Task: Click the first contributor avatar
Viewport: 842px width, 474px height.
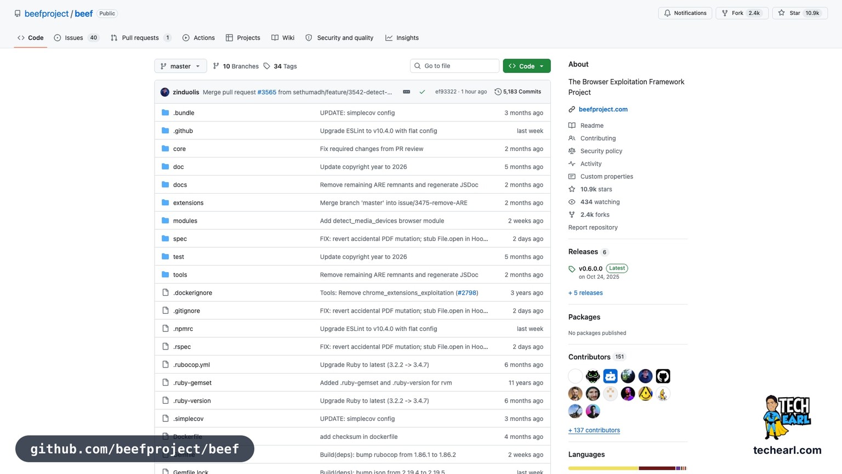Action: pyautogui.click(x=575, y=376)
